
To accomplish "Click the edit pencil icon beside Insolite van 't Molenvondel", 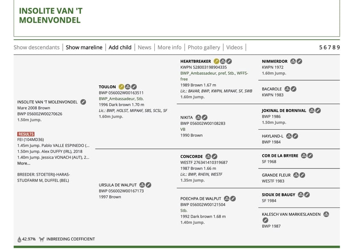I will pos(83,102).
